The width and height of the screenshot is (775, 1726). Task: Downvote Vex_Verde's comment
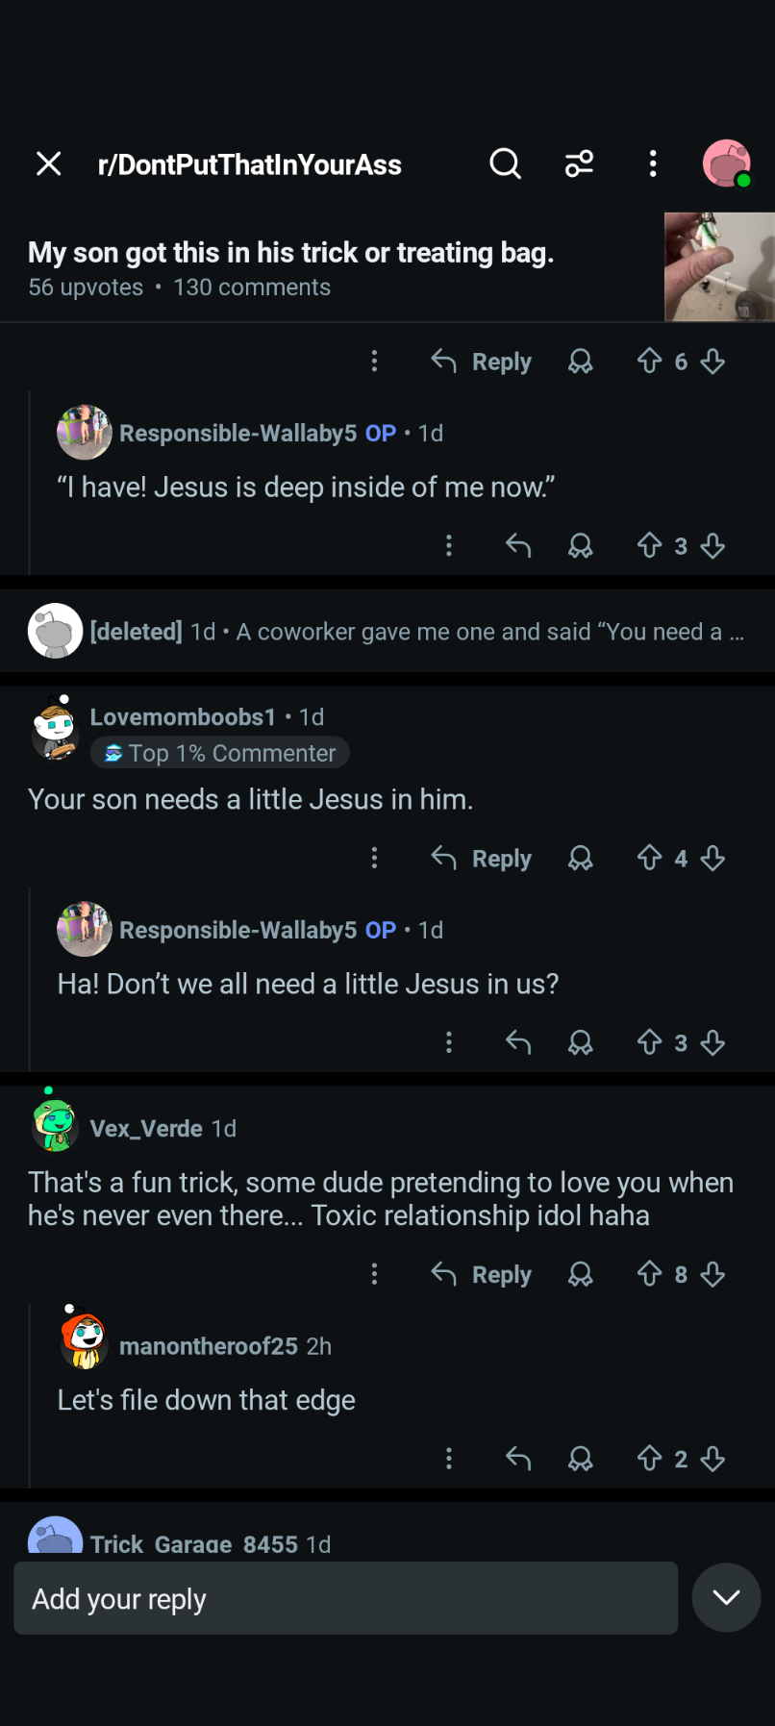(x=712, y=1274)
